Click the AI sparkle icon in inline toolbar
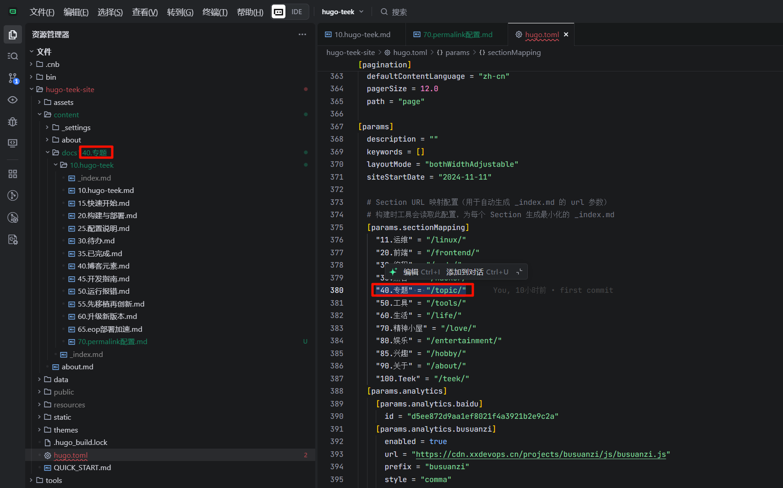Screen dimensions: 783x488 (x=393, y=272)
